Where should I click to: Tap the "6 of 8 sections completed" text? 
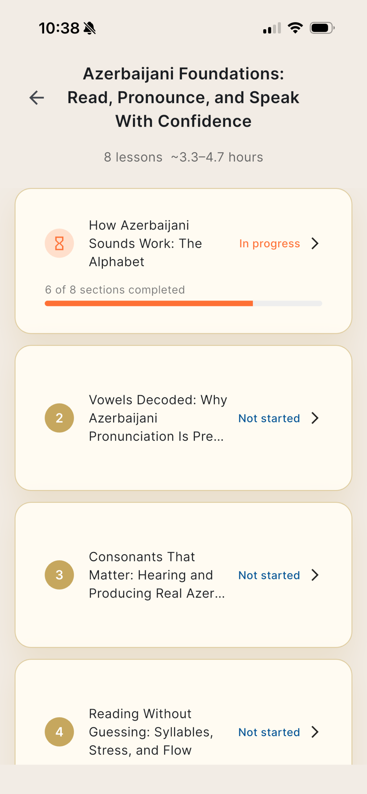coord(115,290)
